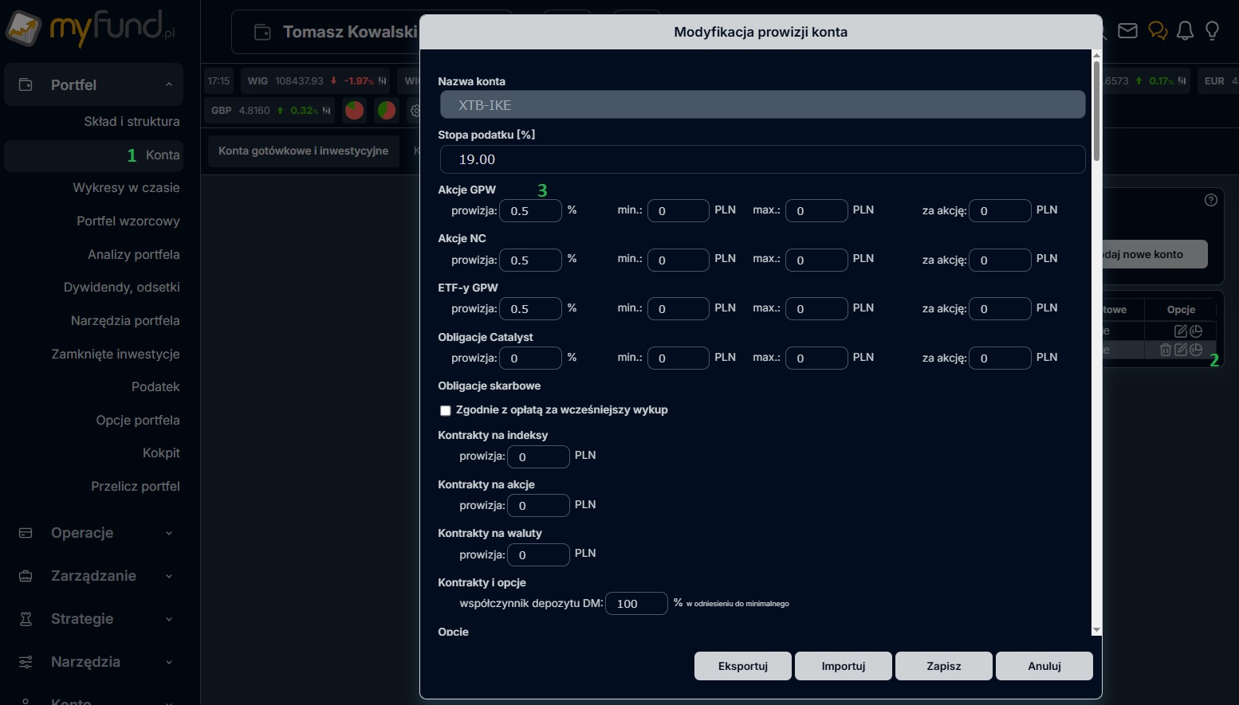Open the chat bubbles icon
Screen dimensions: 1239x705
(x=1157, y=31)
